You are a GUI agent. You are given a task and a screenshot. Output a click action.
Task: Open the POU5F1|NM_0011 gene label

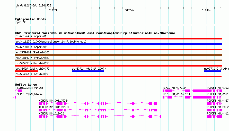click(x=218, y=94)
